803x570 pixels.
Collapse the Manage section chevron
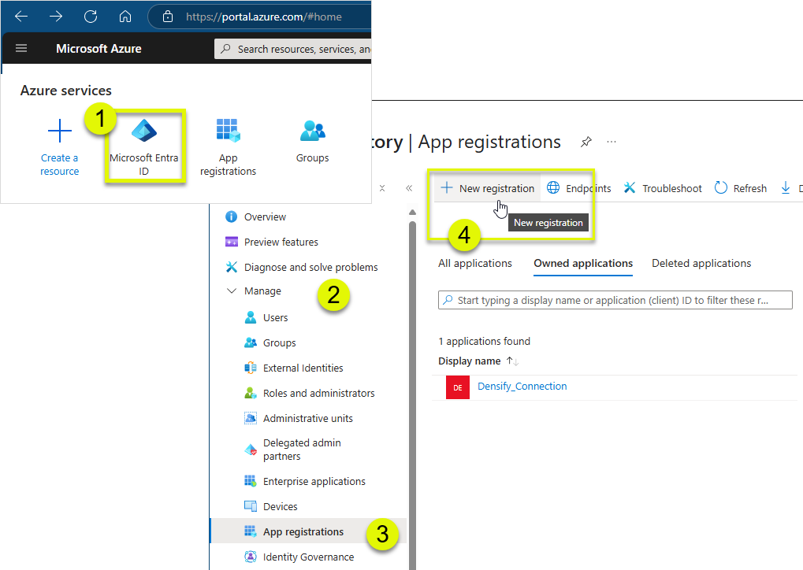(232, 291)
